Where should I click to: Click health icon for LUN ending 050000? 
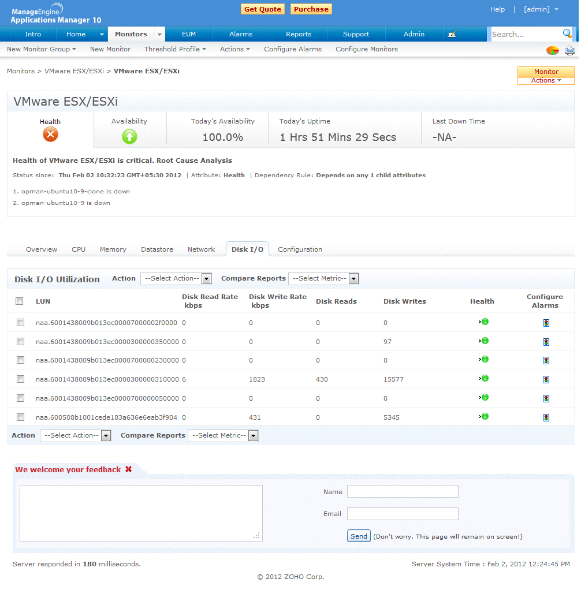coord(484,397)
